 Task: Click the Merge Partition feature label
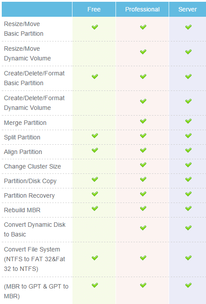25,123
